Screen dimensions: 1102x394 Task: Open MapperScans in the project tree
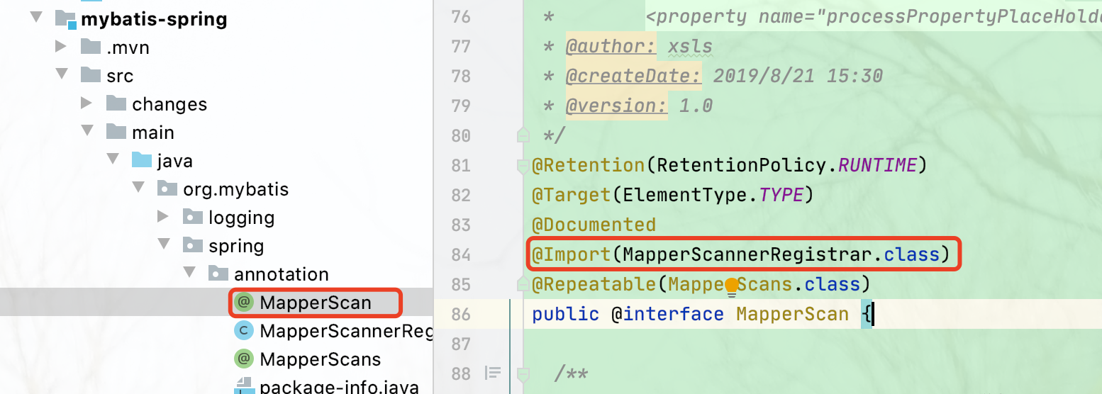[x=321, y=359]
